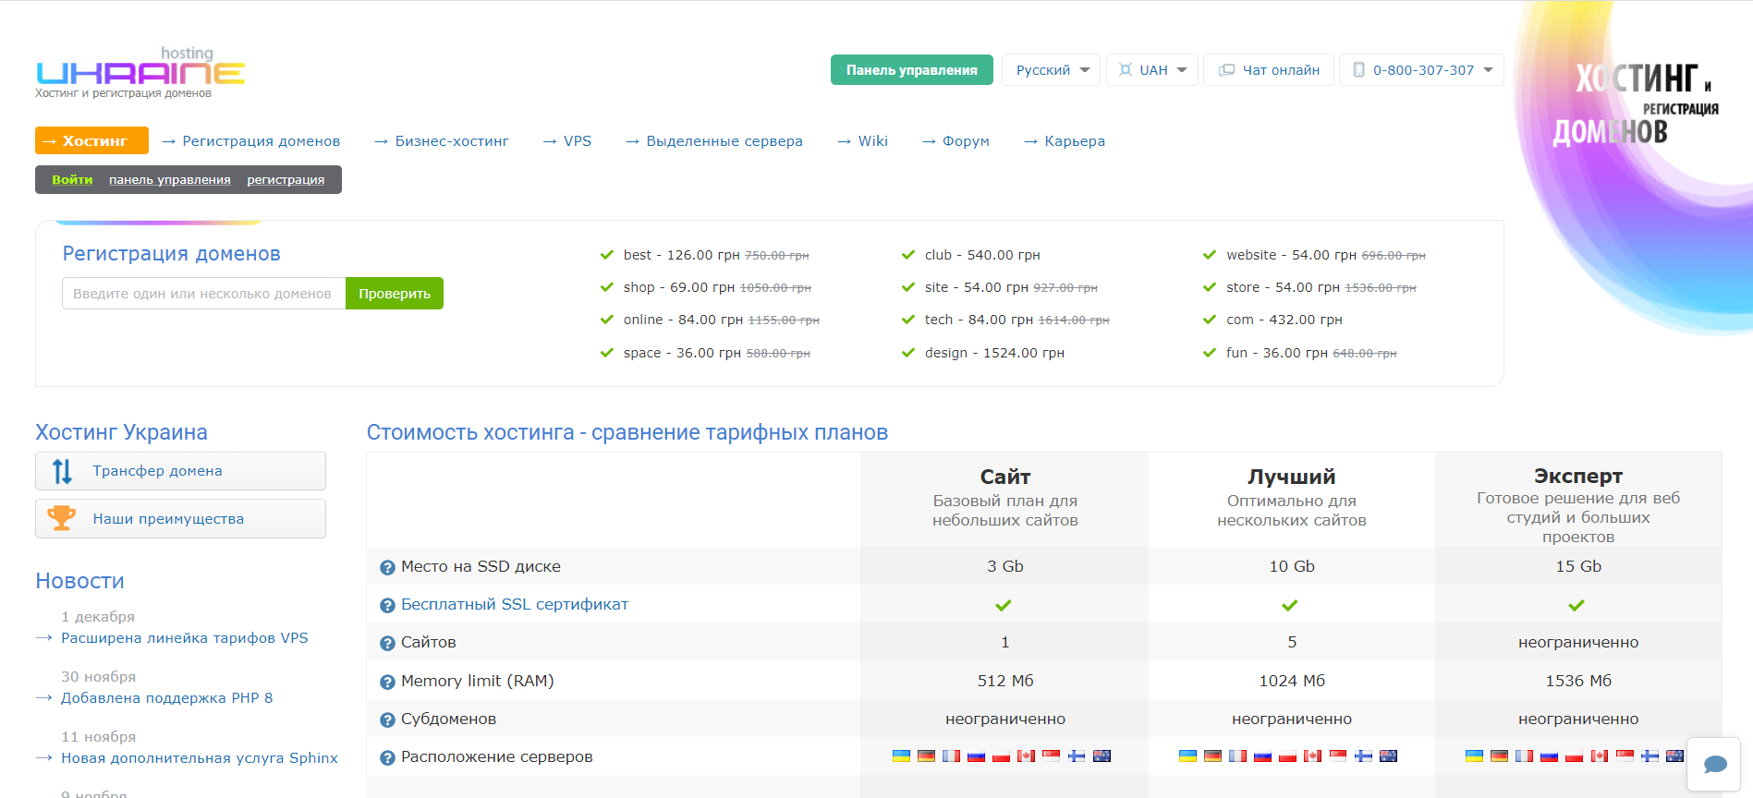Click the chat icon in Чат онлайн

[1226, 70]
